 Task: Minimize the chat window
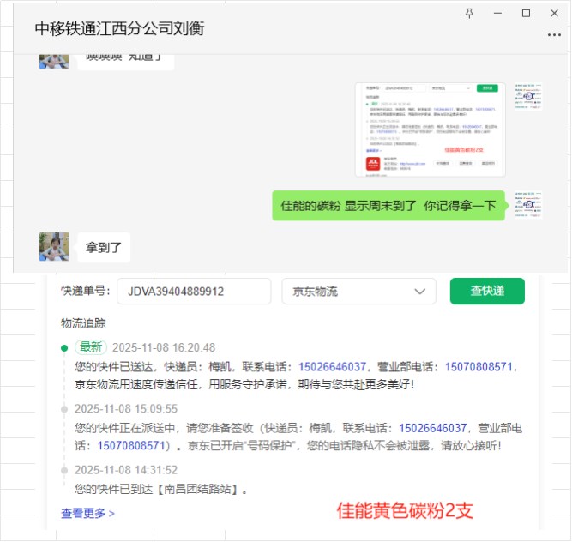click(497, 13)
